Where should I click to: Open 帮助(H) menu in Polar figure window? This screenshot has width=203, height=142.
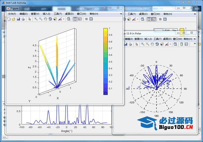pos(188,39)
